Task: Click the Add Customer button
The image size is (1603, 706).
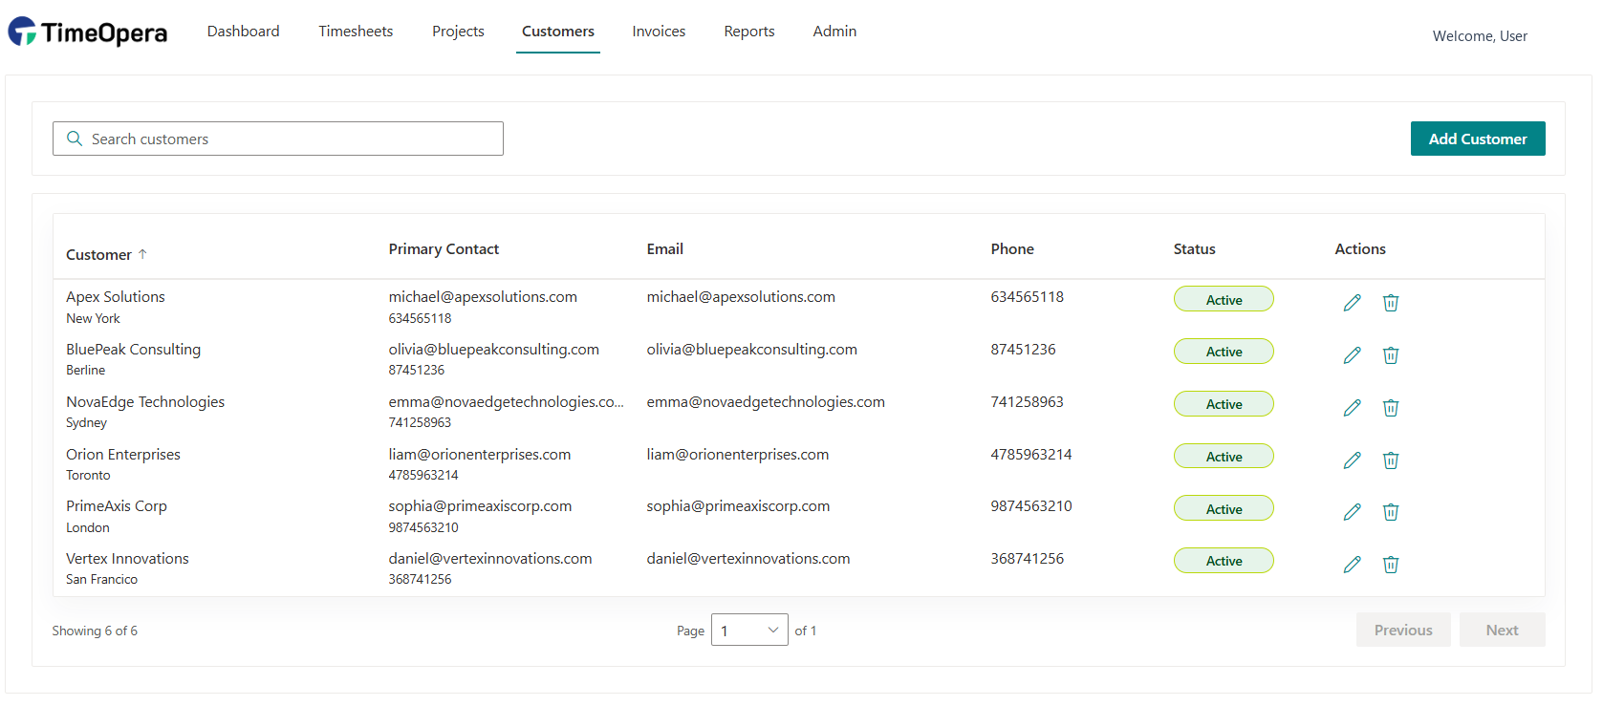Action: (1478, 139)
